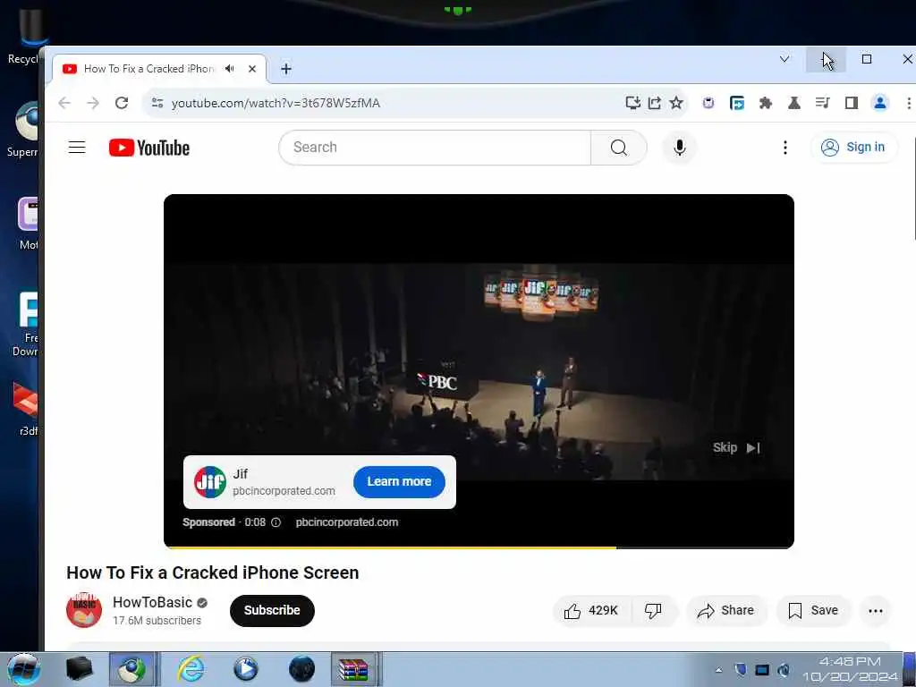Share the video
The height and width of the screenshot is (687, 916).
[x=725, y=610]
